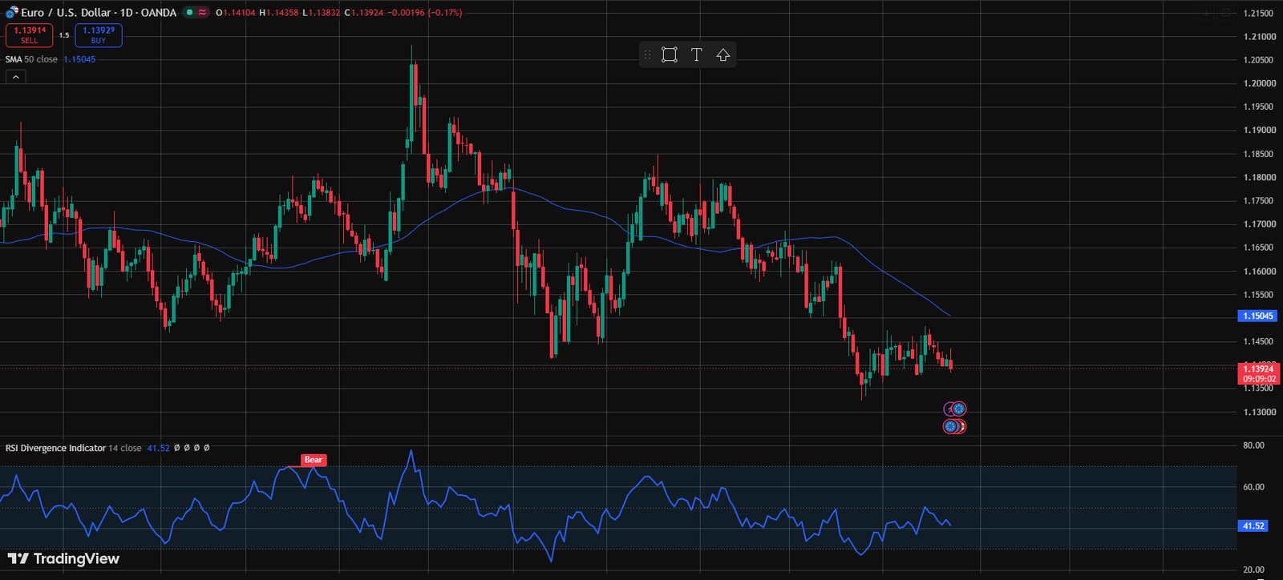Click the open value O1.14104 in header
1283x580 pixels.
pos(236,12)
